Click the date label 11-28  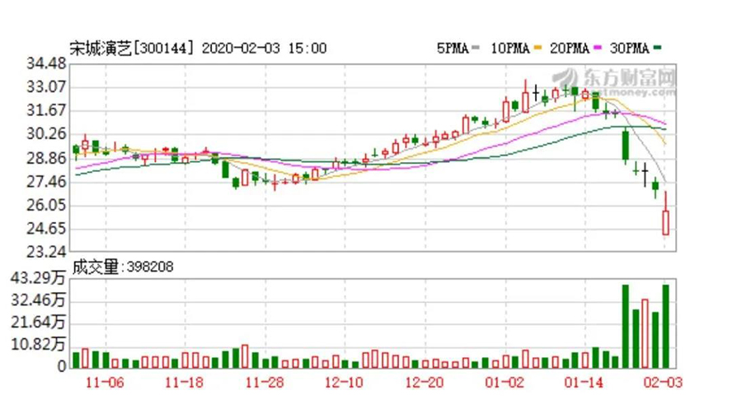pos(265,383)
